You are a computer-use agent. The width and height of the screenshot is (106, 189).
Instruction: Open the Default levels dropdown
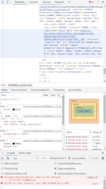click(58, 158)
